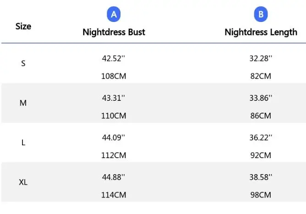Click the 82CM length measurement
306x214 pixels.
tap(261, 76)
